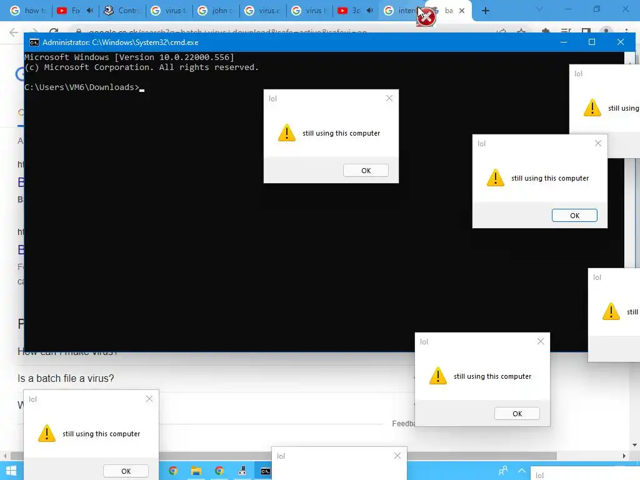Open the network device taskbar icon

point(242,471)
